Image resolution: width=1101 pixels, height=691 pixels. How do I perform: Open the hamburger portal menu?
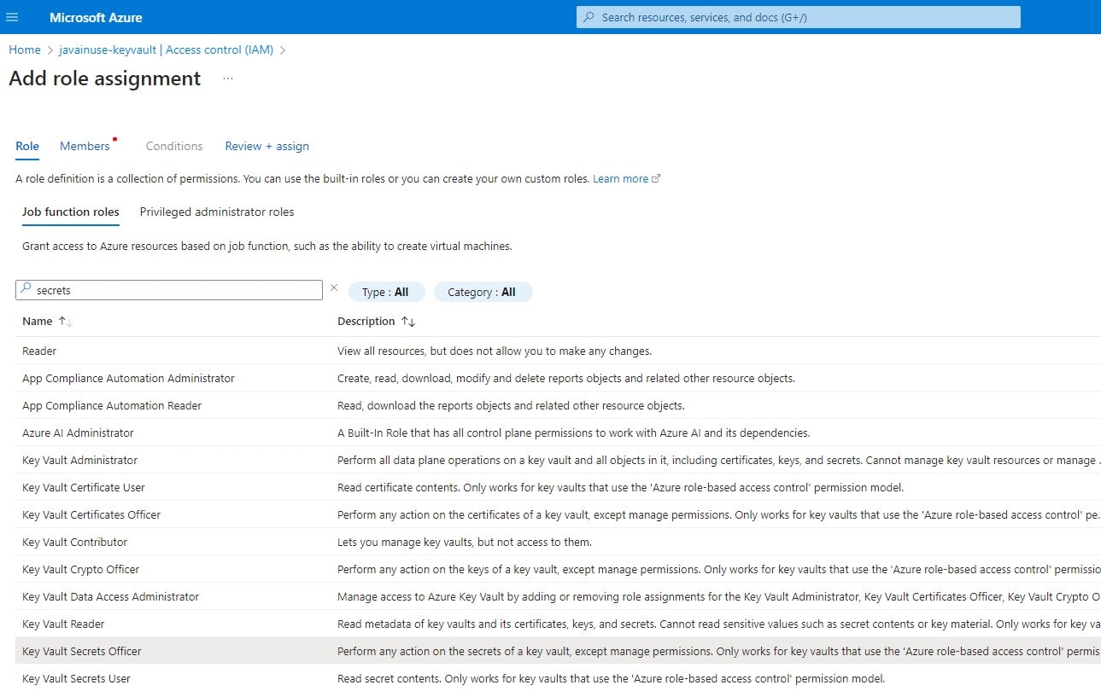coord(12,17)
